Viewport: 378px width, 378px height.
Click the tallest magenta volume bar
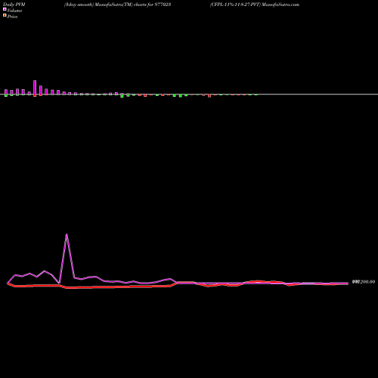pyautogui.click(x=35, y=88)
